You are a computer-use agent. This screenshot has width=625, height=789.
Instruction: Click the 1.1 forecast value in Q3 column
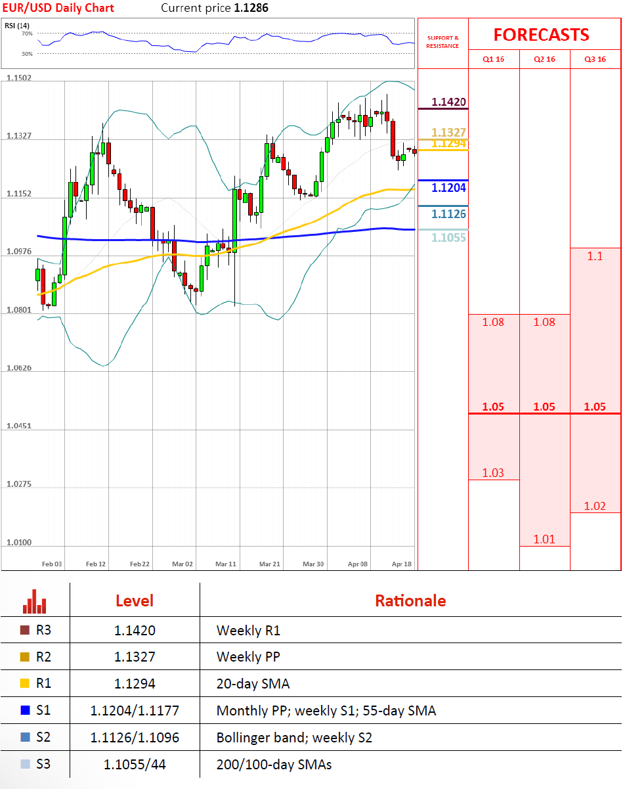pyautogui.click(x=595, y=256)
